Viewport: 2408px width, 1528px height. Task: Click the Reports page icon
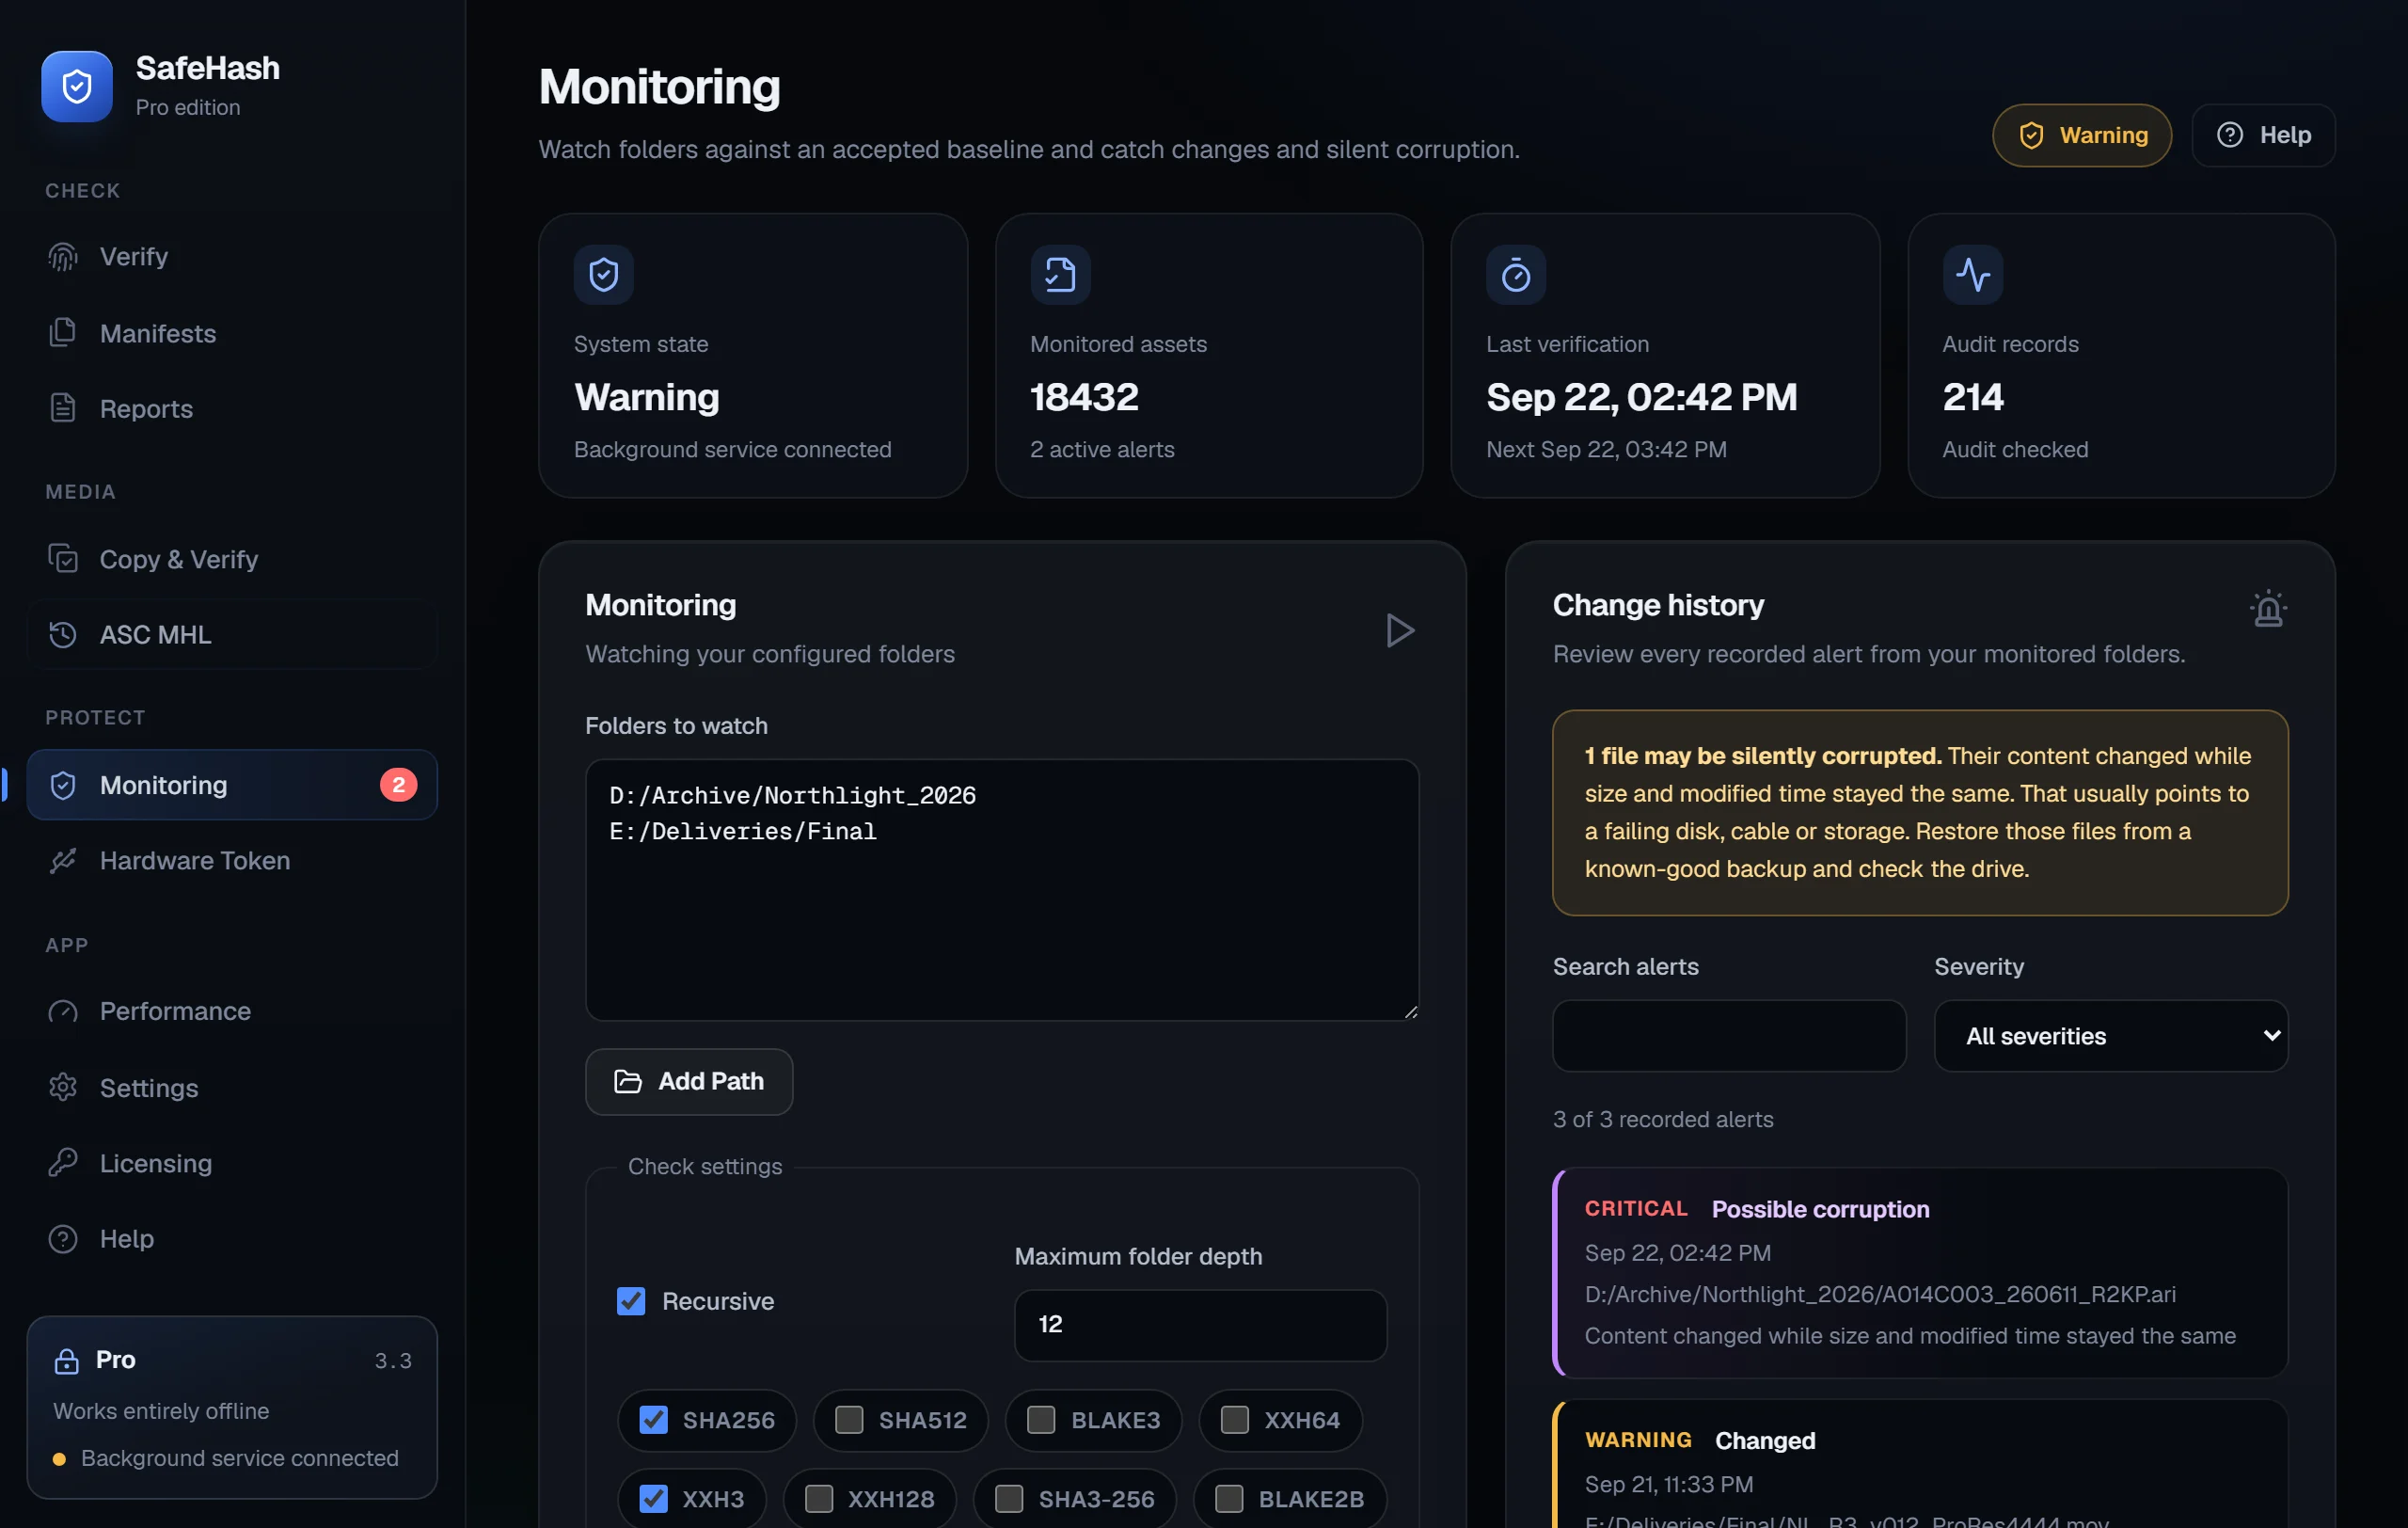(x=63, y=408)
